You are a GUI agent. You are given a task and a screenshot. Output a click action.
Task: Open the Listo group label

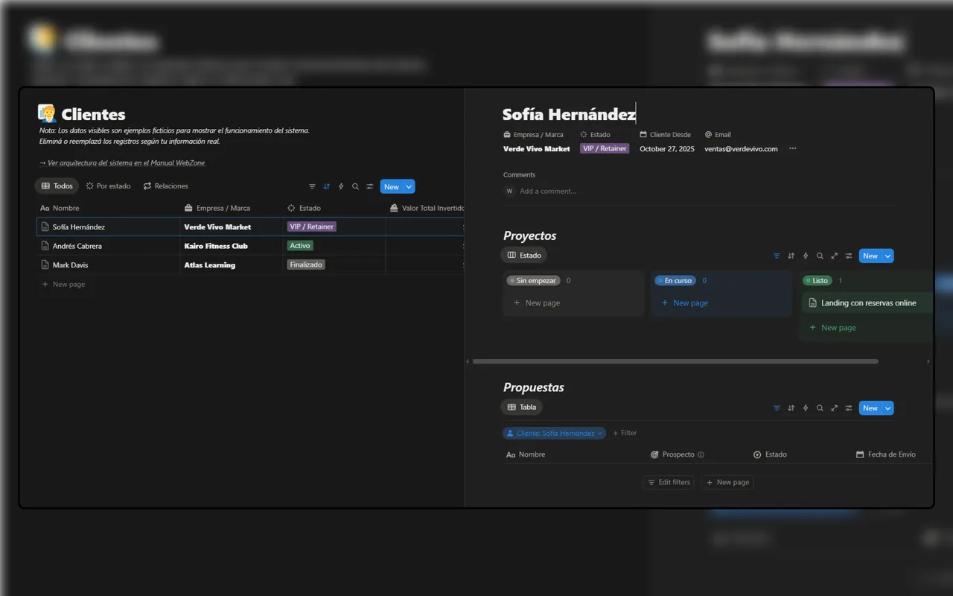pos(817,281)
